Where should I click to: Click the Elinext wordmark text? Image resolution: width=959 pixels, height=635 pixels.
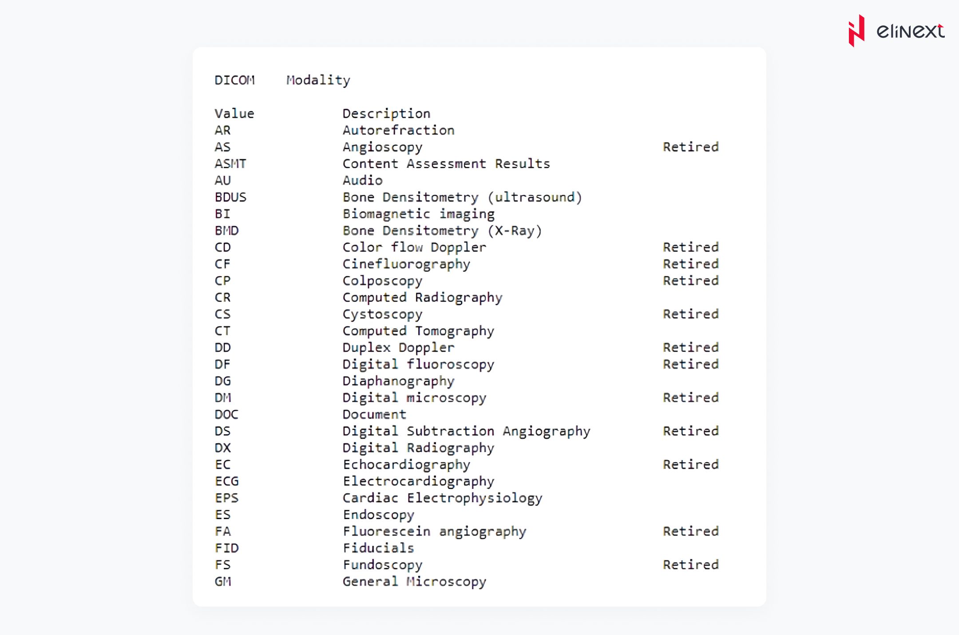tap(910, 31)
